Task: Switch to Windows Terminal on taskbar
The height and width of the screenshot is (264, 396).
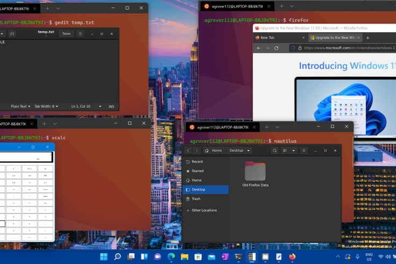Action: 238,256
